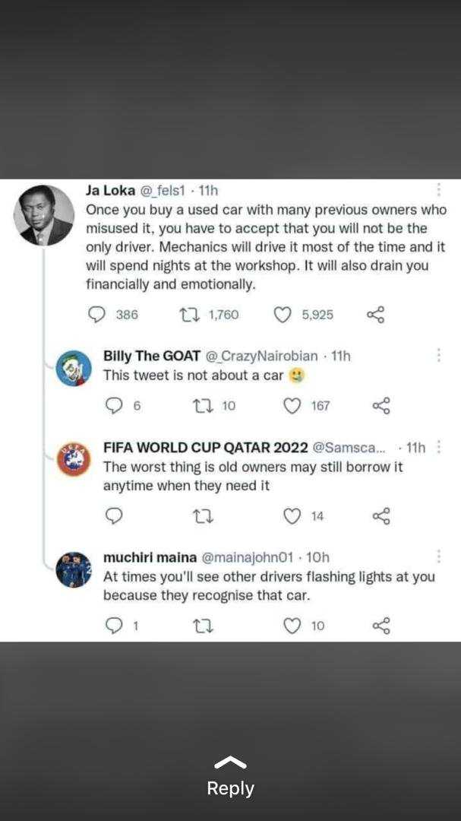Visit the @mainajohn01 profile handle
461x821 pixels.
[x=248, y=558]
